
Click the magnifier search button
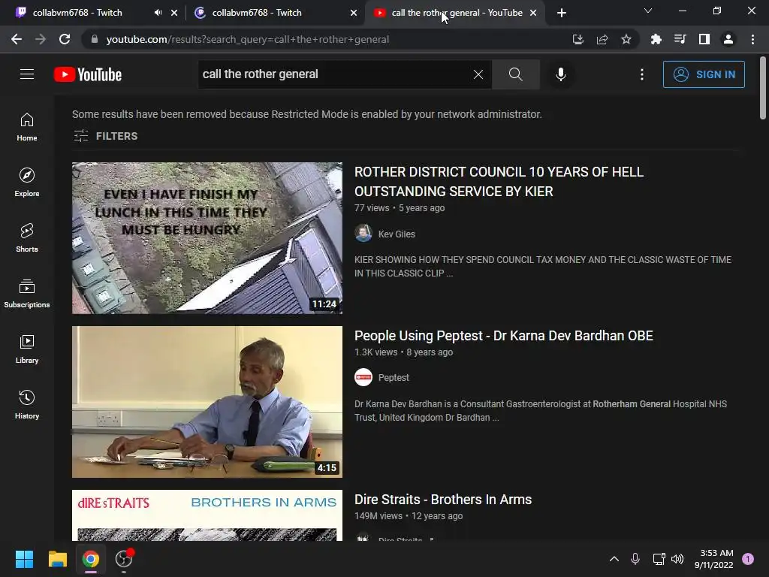point(515,74)
